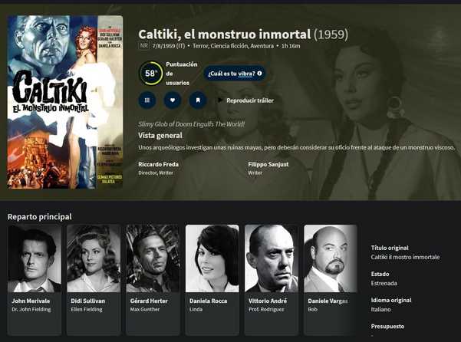Open Daniele Vargas's cast photo
This screenshot has height=342, width=461.
[x=331, y=258]
